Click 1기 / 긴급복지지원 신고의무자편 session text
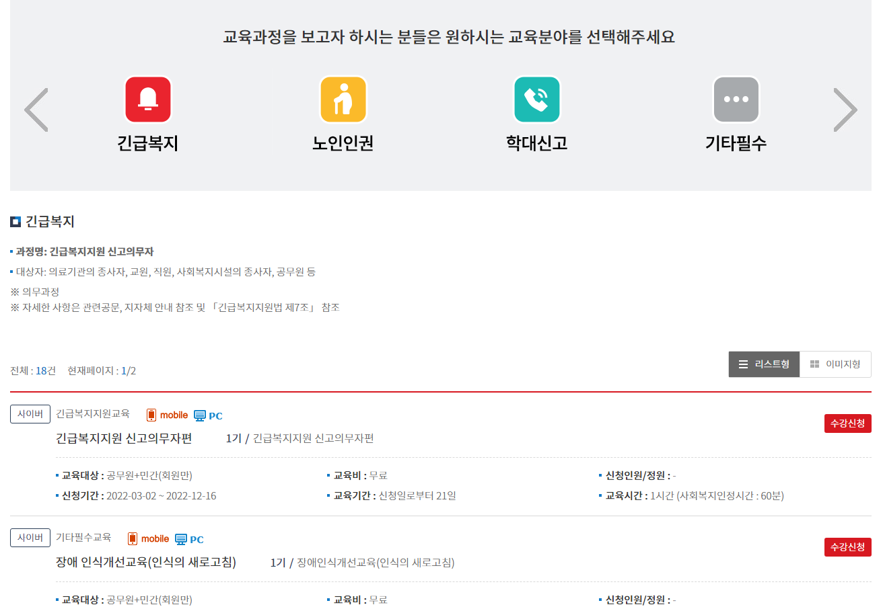The image size is (883, 609). click(300, 438)
